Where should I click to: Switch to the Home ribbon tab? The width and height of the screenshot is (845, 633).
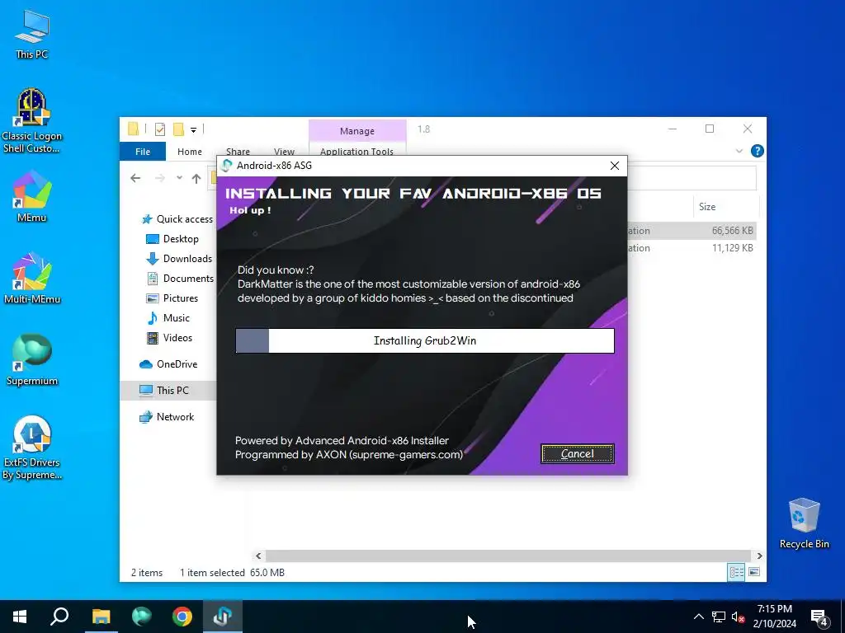coord(190,152)
